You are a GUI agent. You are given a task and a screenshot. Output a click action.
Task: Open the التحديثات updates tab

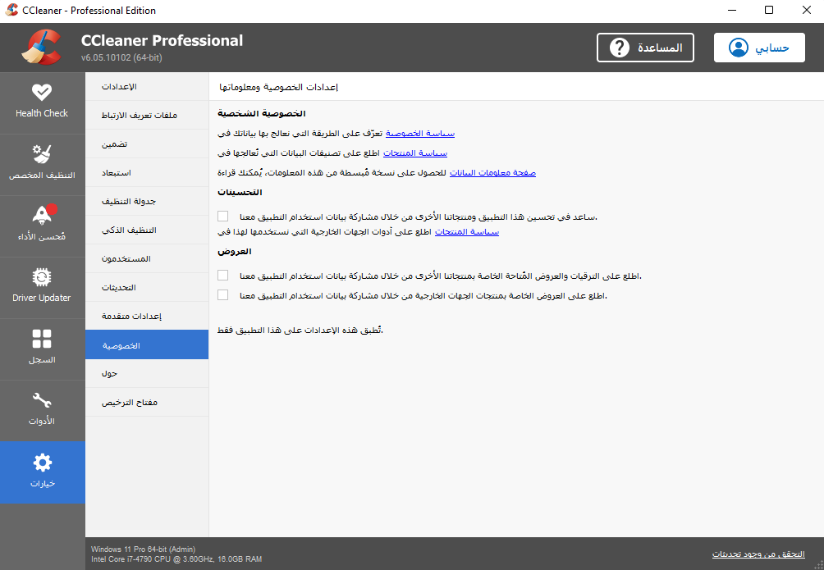coord(147,287)
